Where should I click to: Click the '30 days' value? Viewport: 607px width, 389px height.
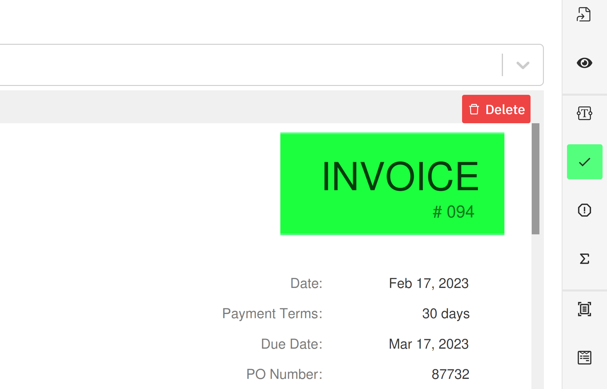pyautogui.click(x=446, y=313)
